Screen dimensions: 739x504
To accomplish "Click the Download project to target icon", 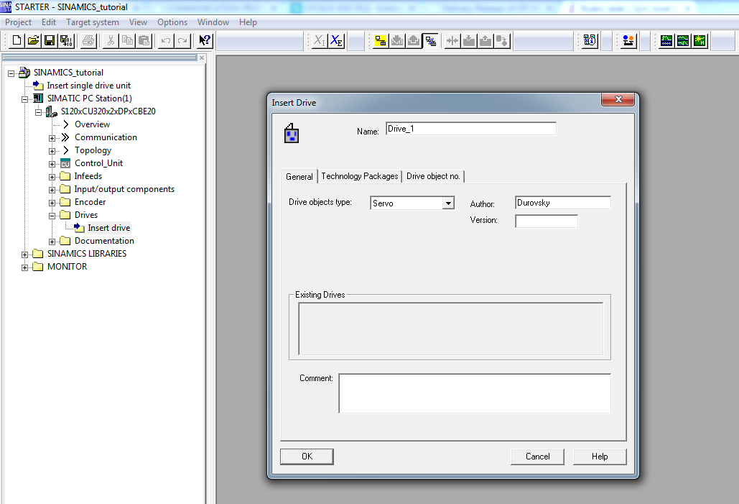I will 397,40.
